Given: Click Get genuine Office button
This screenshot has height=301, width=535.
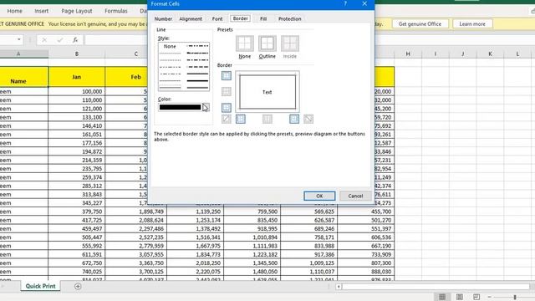Looking at the screenshot, I should coord(420,24).
